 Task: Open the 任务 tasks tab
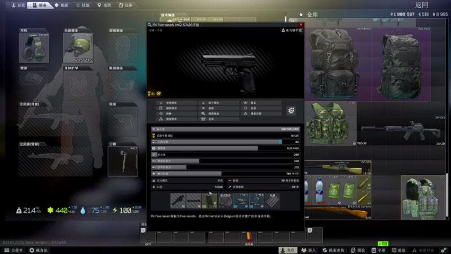click(x=126, y=5)
